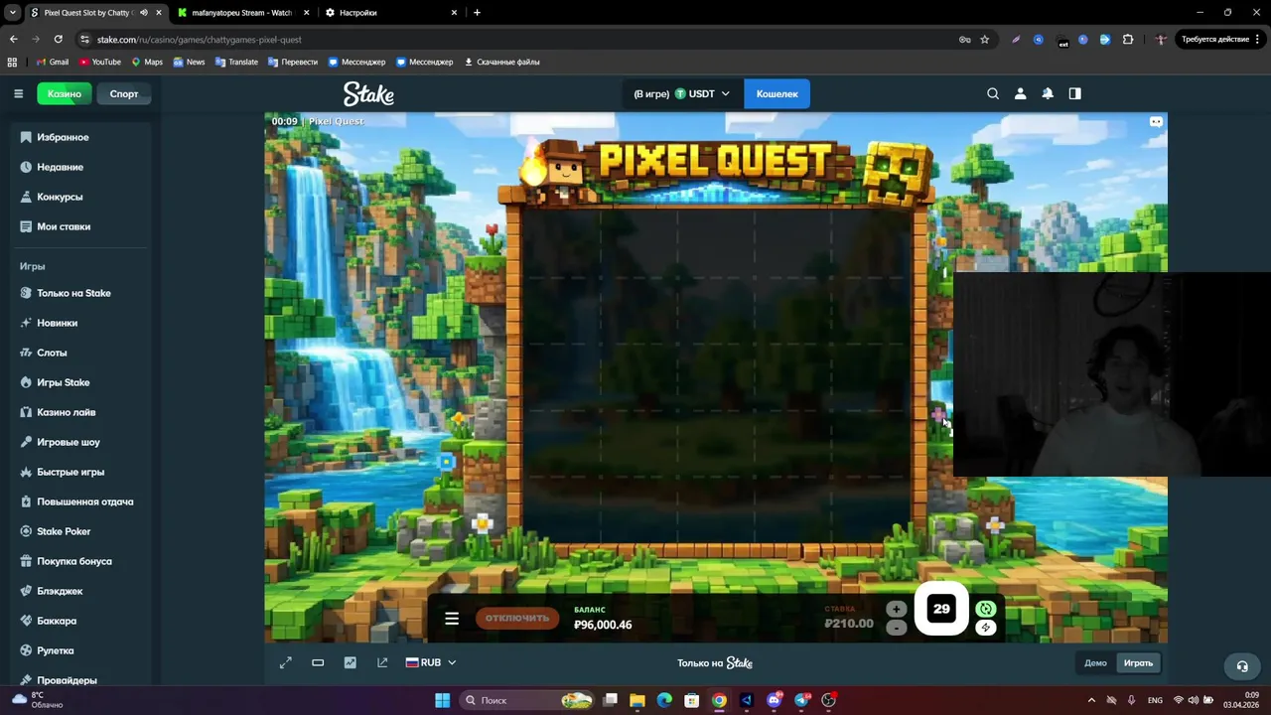Click the address bar URL
Screen dimensions: 1271x715
(x=199, y=39)
